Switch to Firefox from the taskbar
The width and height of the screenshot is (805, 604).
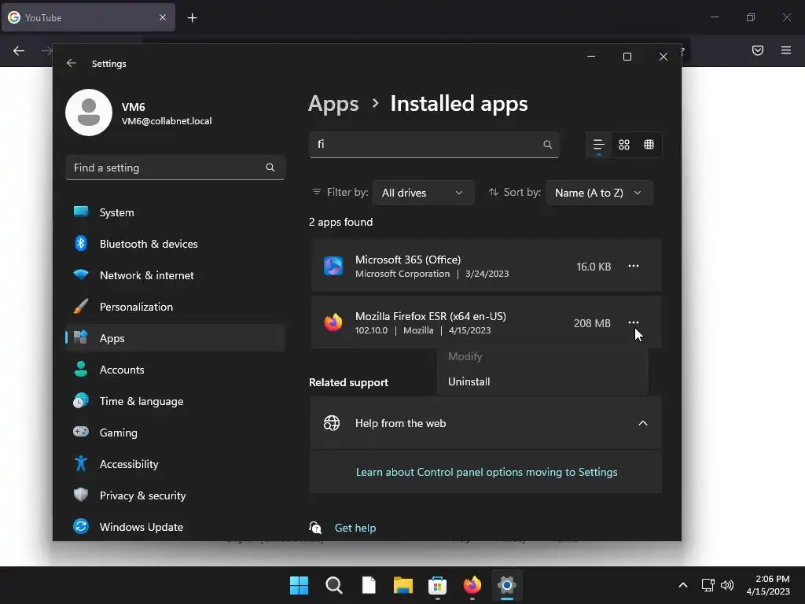click(472, 585)
